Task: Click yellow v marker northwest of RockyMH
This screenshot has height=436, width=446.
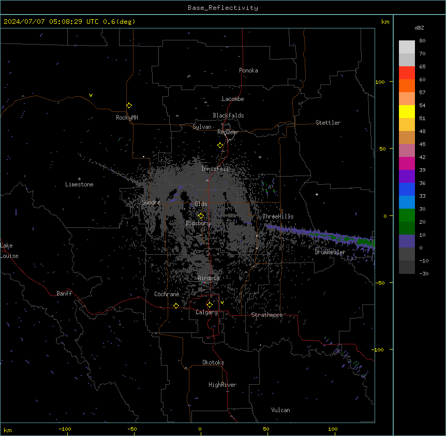Action: (91, 95)
